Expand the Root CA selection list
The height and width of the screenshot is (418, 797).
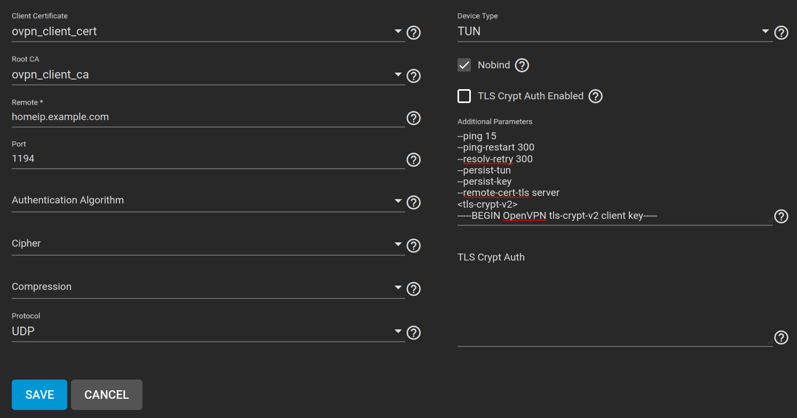point(398,75)
